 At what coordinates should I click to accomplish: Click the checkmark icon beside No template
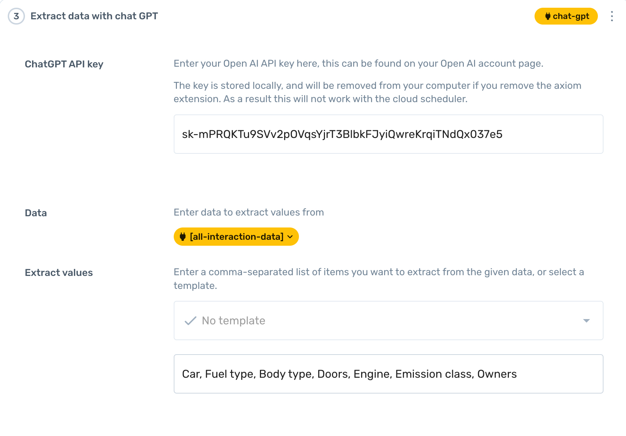190,321
